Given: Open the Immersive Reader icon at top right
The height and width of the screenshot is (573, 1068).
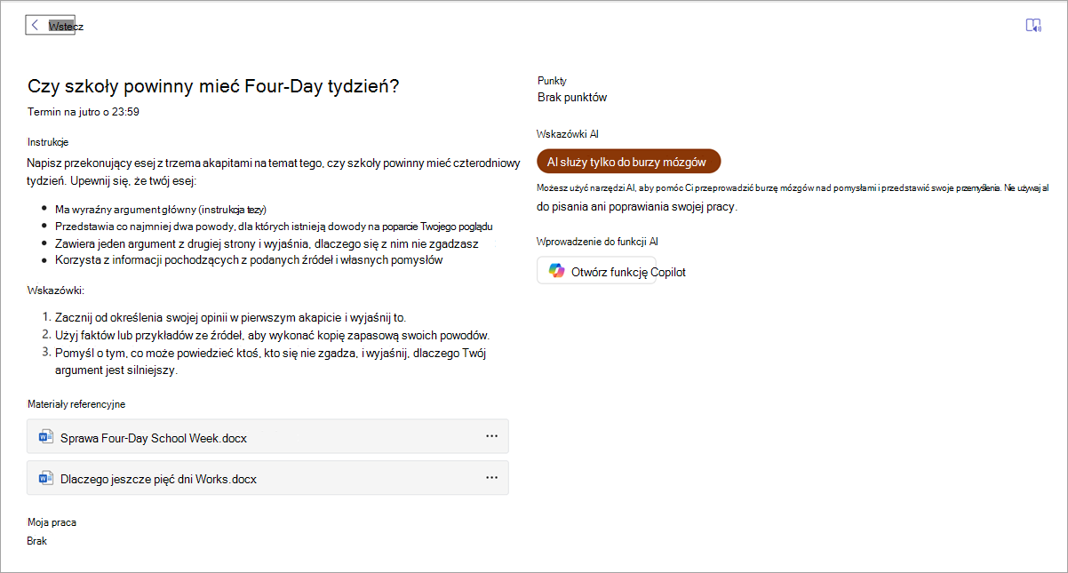Looking at the screenshot, I should (x=1033, y=25).
